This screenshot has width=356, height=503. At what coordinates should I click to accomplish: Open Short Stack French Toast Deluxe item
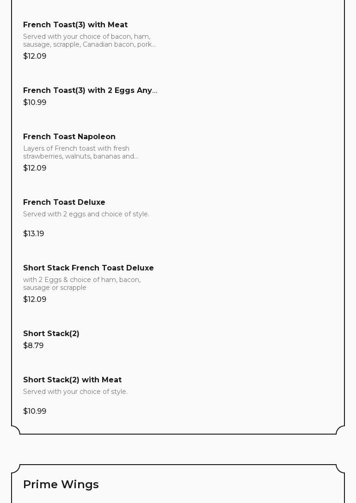coord(88,268)
